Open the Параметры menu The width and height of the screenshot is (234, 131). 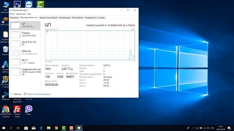coord(20,14)
